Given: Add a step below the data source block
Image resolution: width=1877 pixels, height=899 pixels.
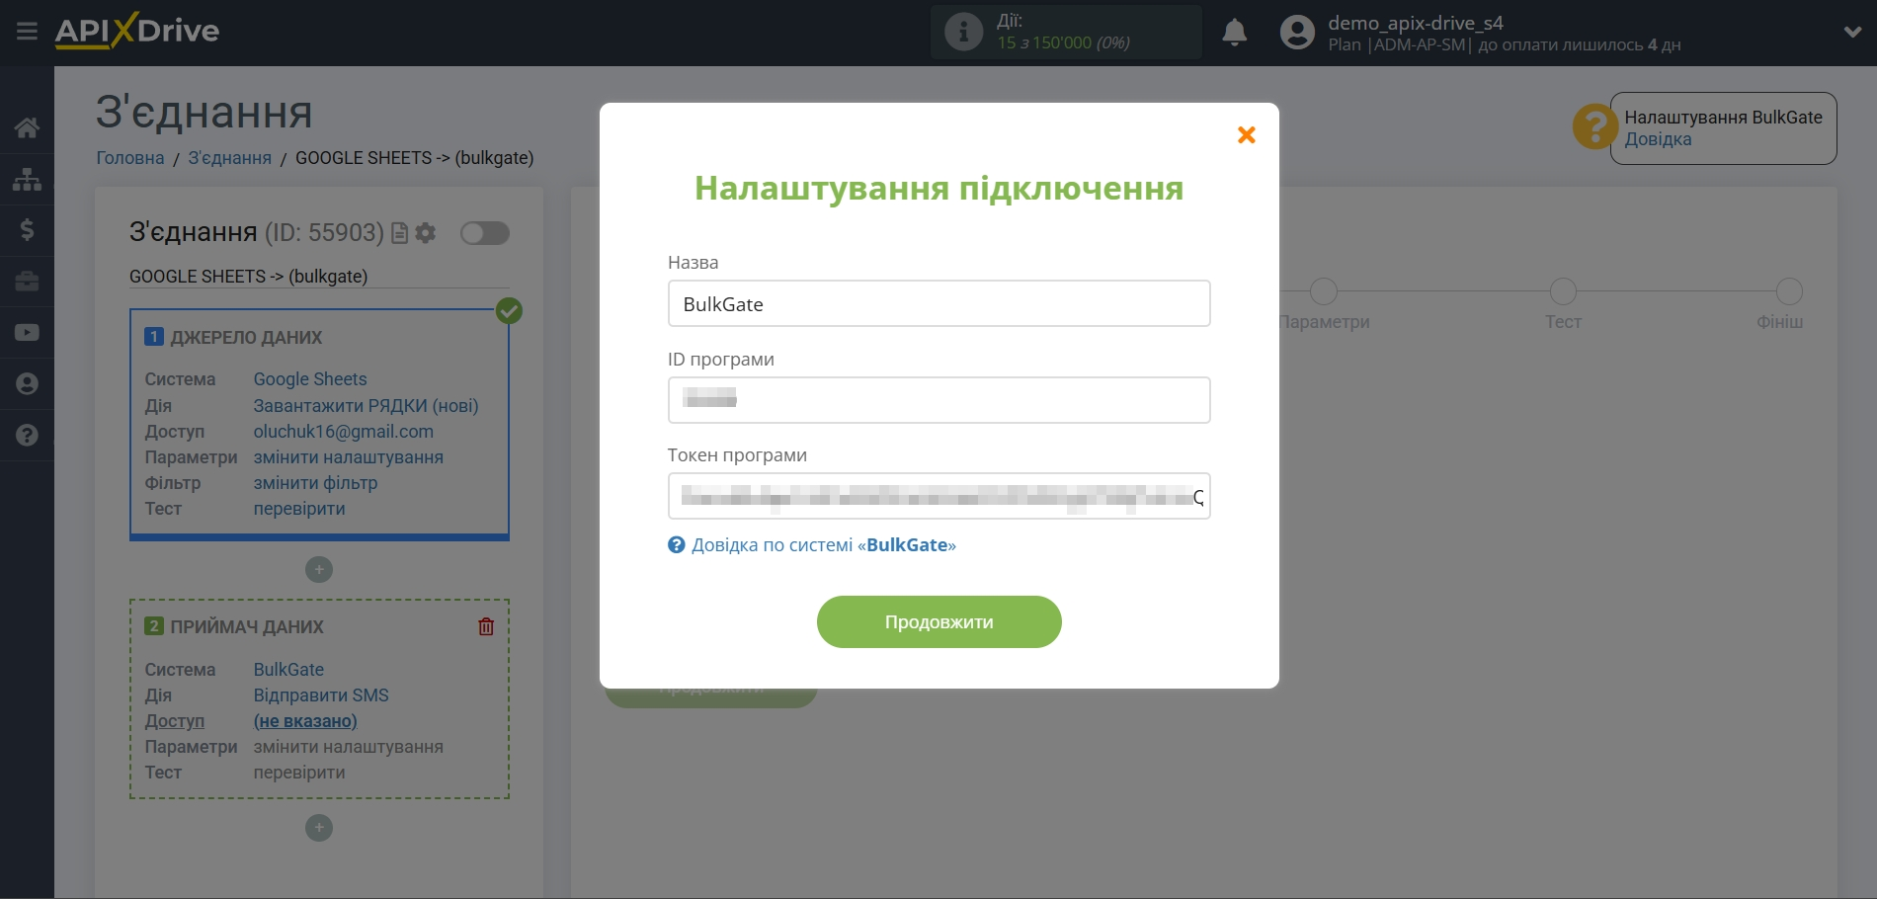Looking at the screenshot, I should tap(319, 570).
